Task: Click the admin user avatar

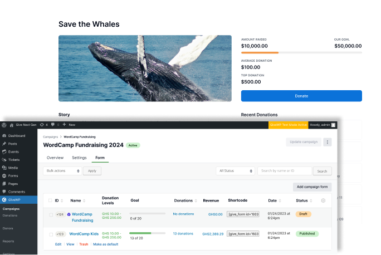Action: click(334, 125)
